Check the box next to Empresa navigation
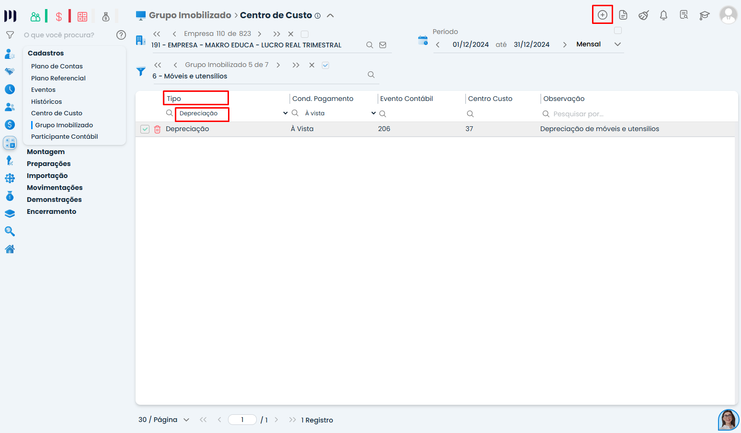The height and width of the screenshot is (433, 741). coord(305,34)
